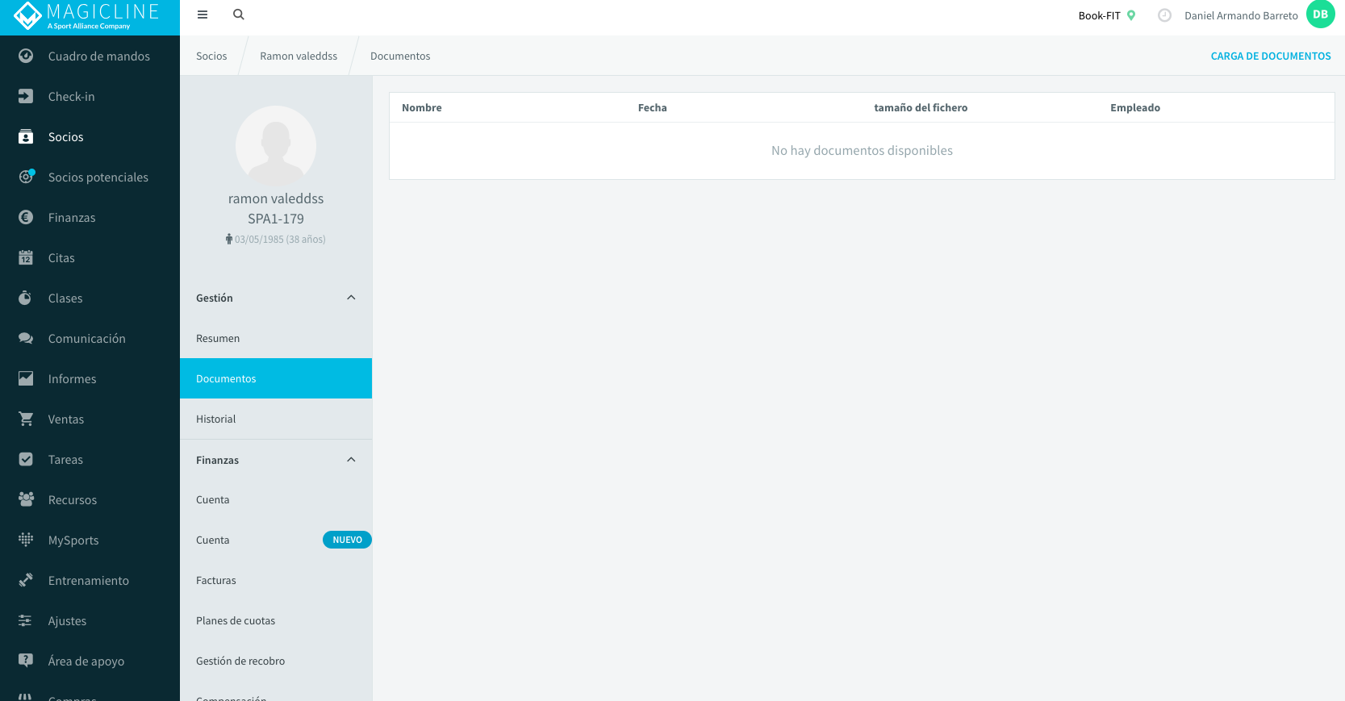This screenshot has height=701, width=1345.
Task: Sort by Nombre column header
Action: point(422,107)
